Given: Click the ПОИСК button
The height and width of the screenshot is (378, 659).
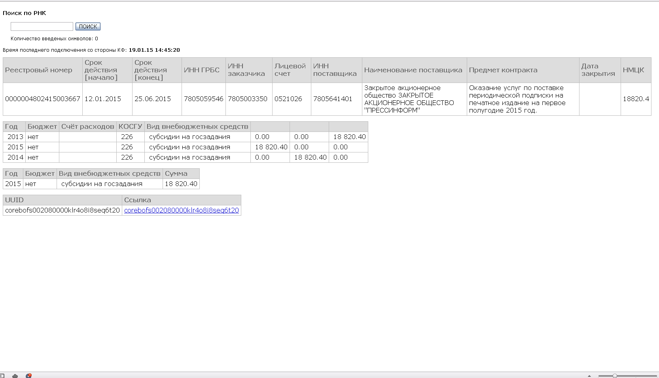Looking at the screenshot, I should tap(88, 26).
